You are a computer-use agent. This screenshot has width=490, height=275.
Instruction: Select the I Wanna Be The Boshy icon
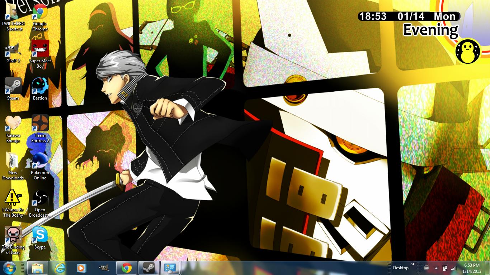13,203
